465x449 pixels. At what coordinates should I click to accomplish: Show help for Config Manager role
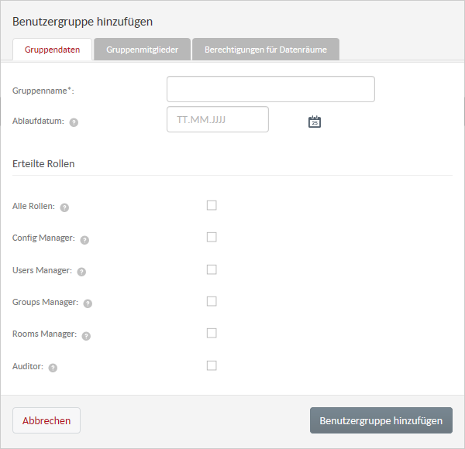(x=84, y=240)
